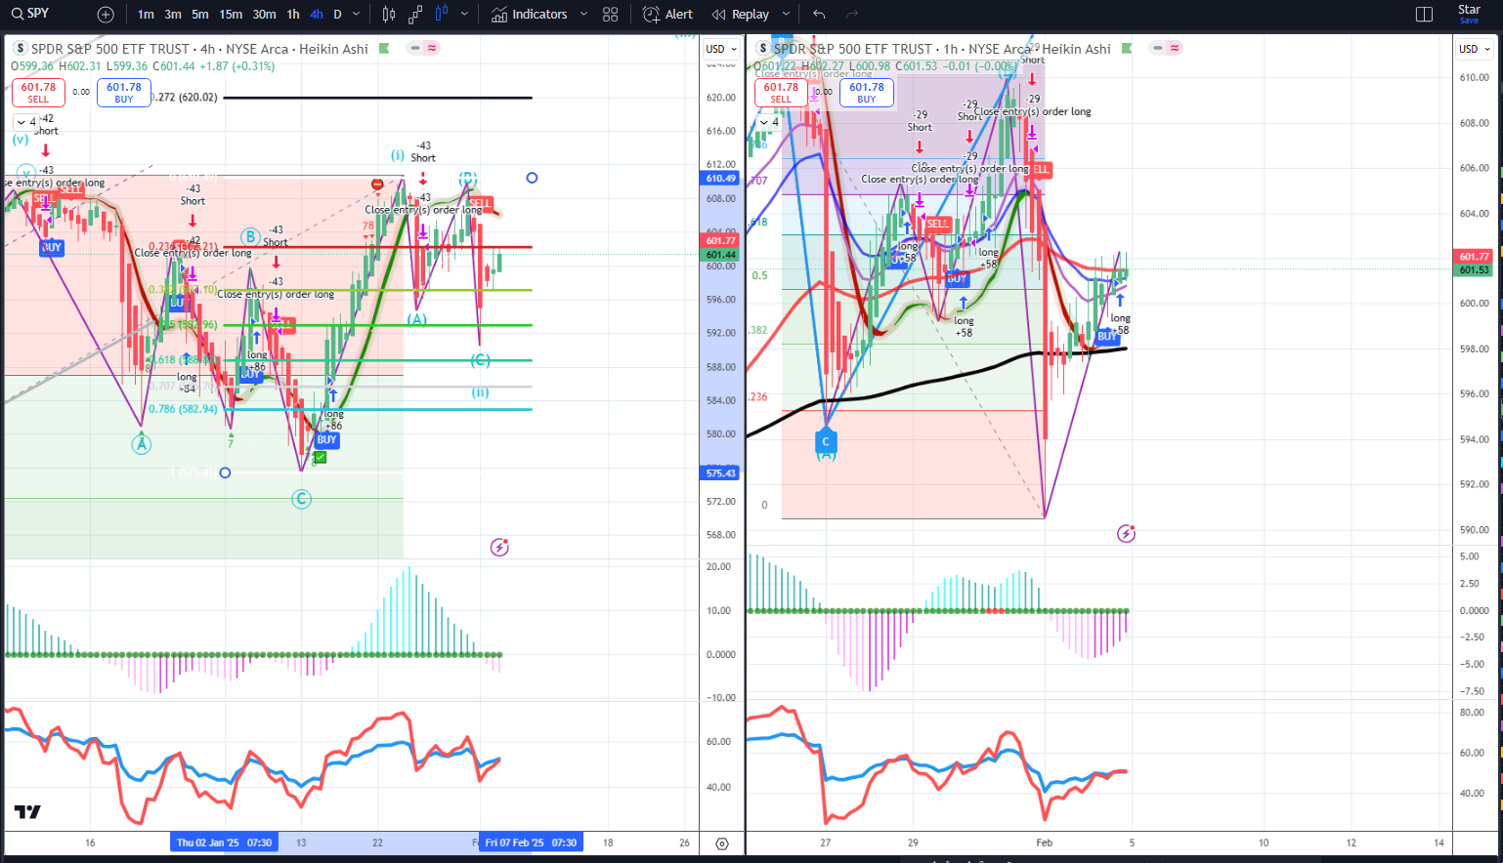Image resolution: width=1503 pixels, height=863 pixels.
Task: Click green checkmark near wave C low
Action: click(321, 457)
